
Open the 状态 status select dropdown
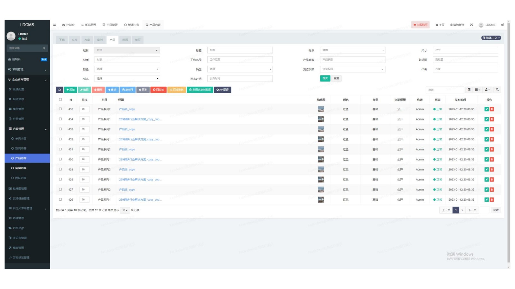point(127,79)
